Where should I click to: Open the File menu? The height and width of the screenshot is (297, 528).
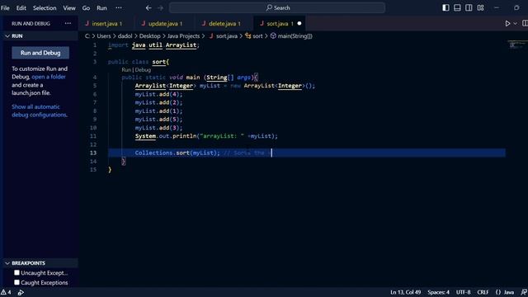point(5,7)
